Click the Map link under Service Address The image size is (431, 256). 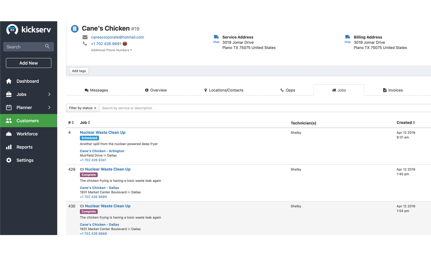coord(216,42)
